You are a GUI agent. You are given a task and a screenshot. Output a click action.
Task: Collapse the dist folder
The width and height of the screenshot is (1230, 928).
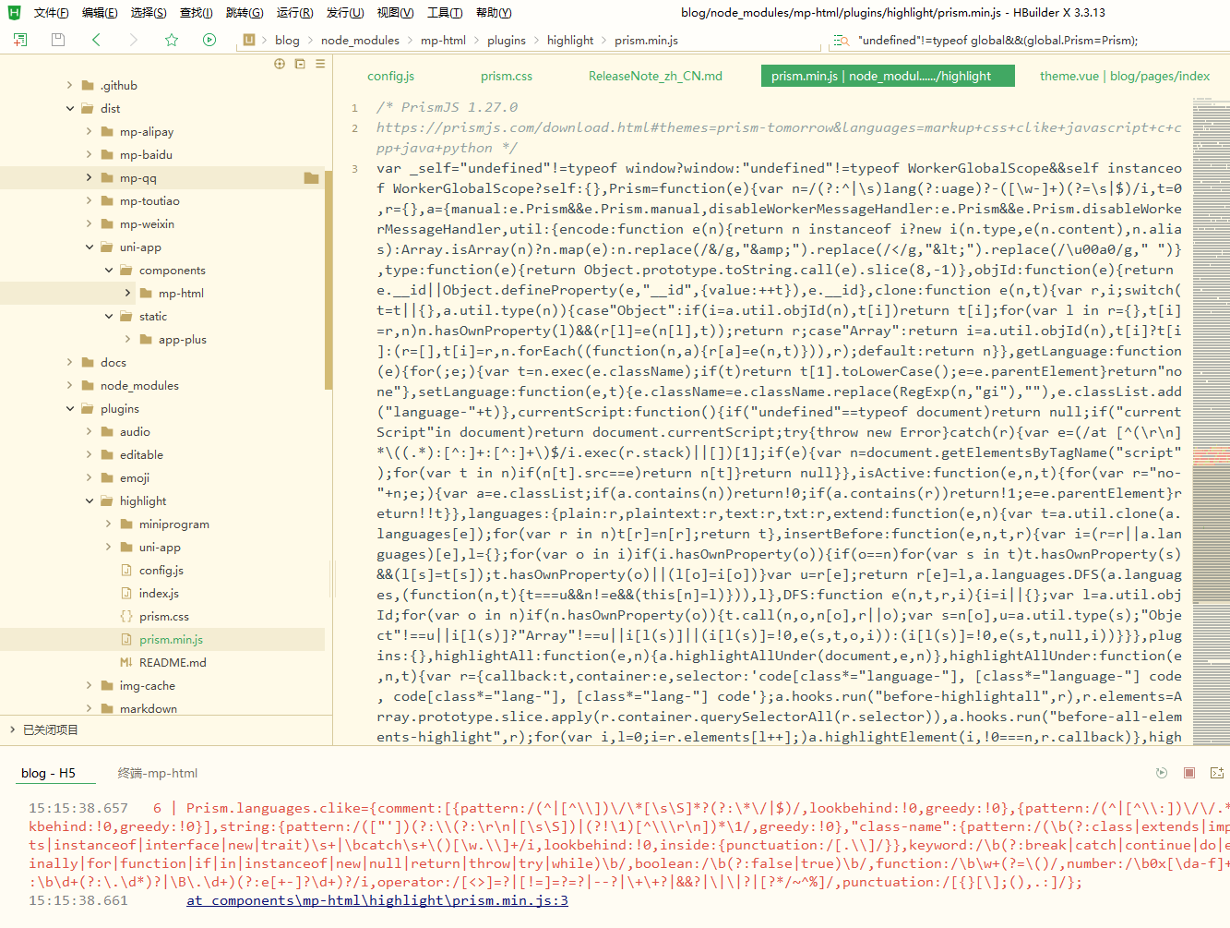[69, 108]
